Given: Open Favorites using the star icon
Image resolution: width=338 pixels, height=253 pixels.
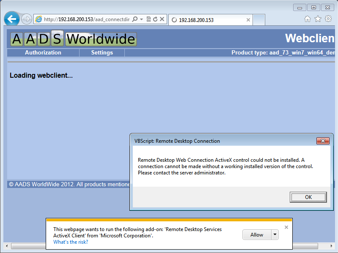Looking at the screenshot, I should click(x=318, y=19).
